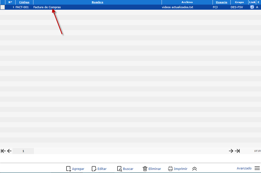This screenshot has height=173, width=261.
Task: Jump to the last page arrow
Action: pos(237,151)
